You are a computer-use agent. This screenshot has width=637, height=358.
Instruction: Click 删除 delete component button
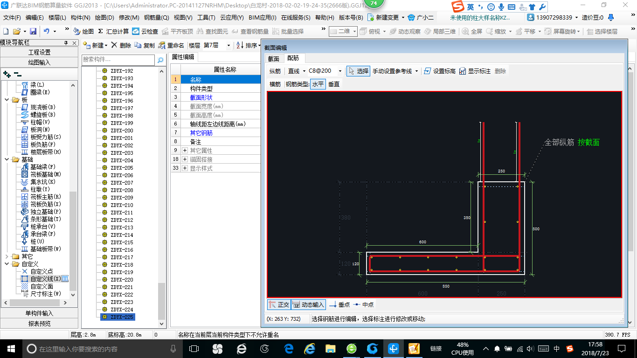pos(121,45)
